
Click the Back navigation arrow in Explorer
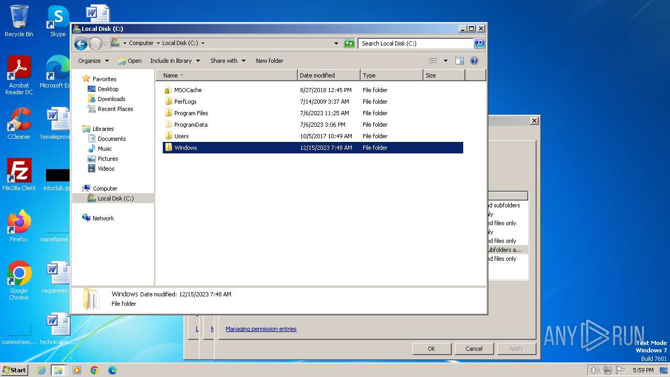(81, 43)
